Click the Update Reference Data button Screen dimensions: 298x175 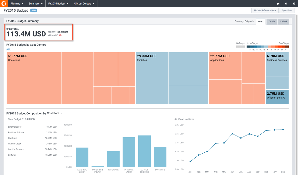pos(265,11)
